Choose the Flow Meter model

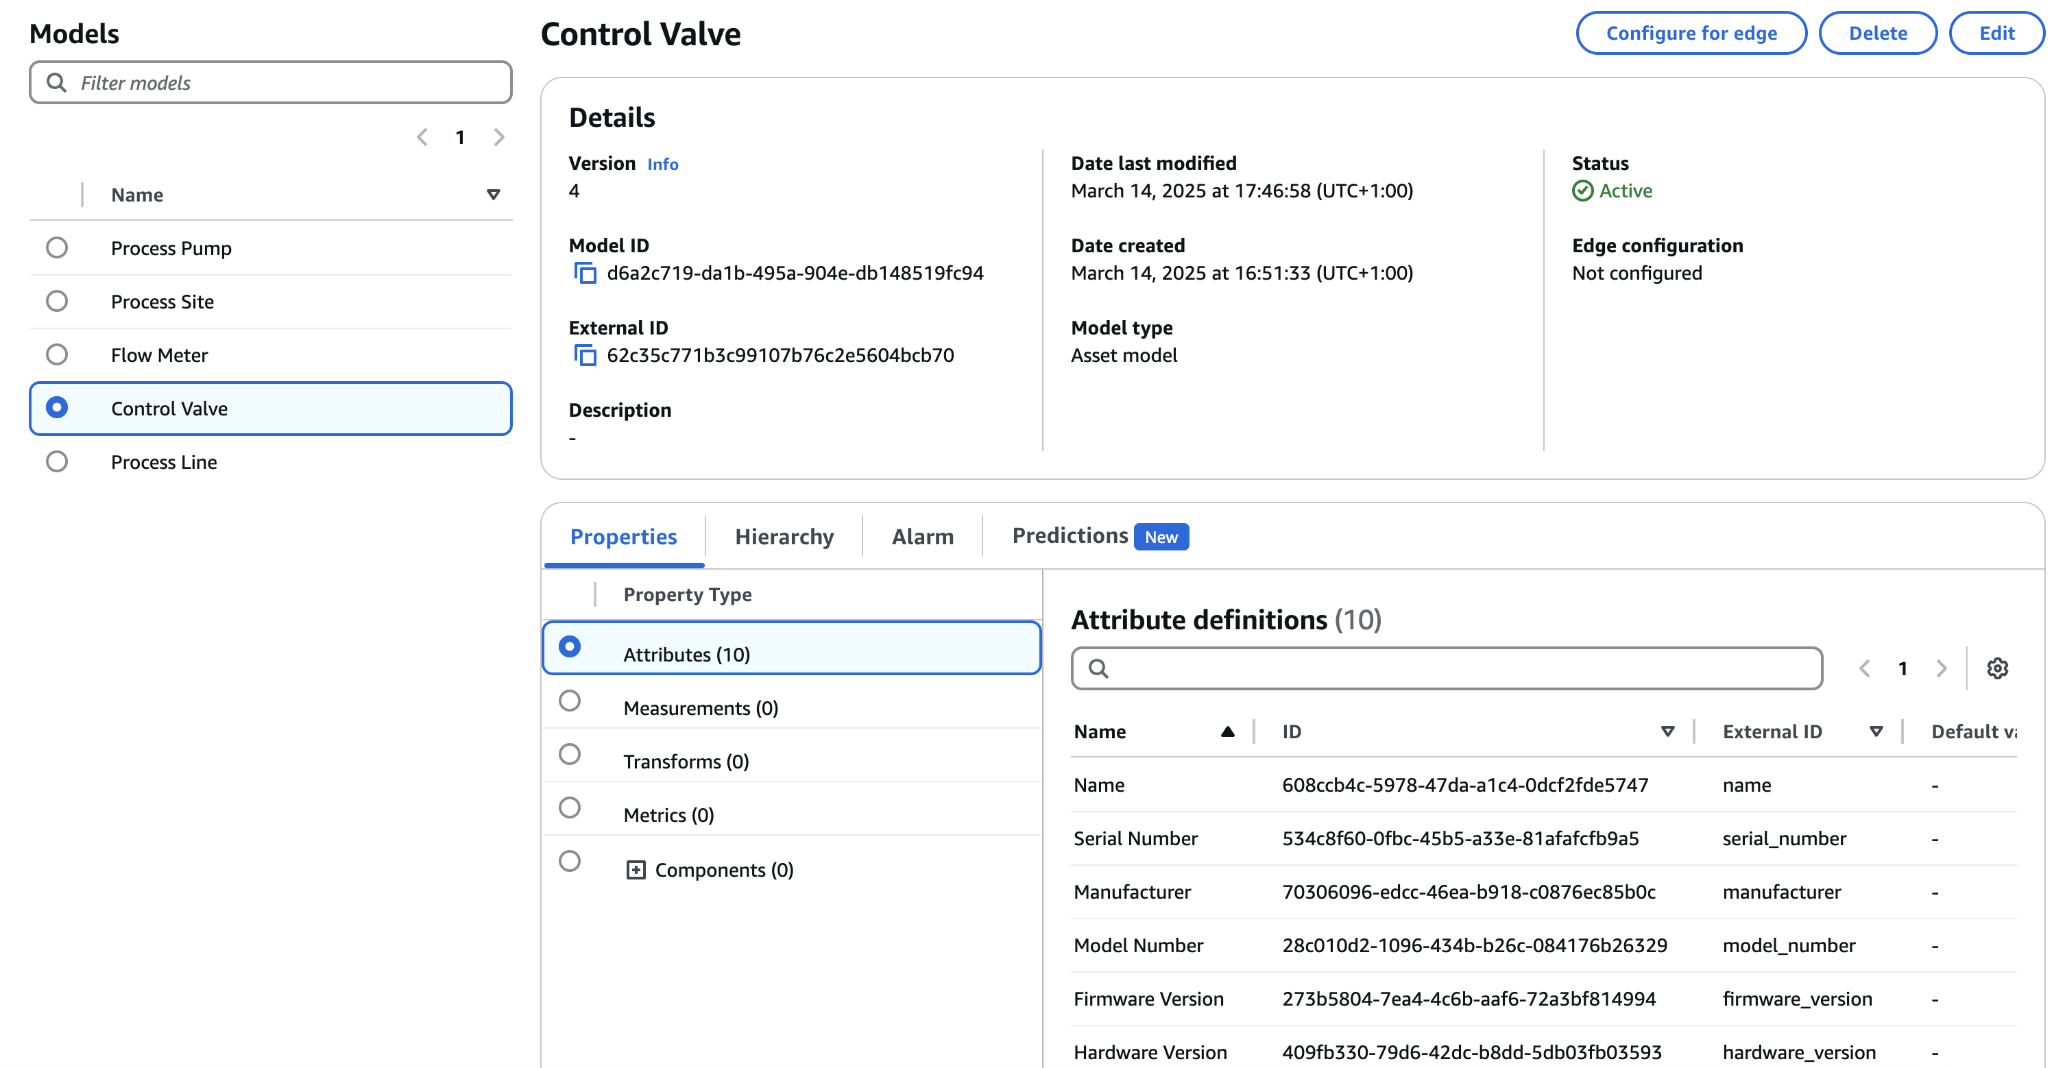[x=56, y=354]
